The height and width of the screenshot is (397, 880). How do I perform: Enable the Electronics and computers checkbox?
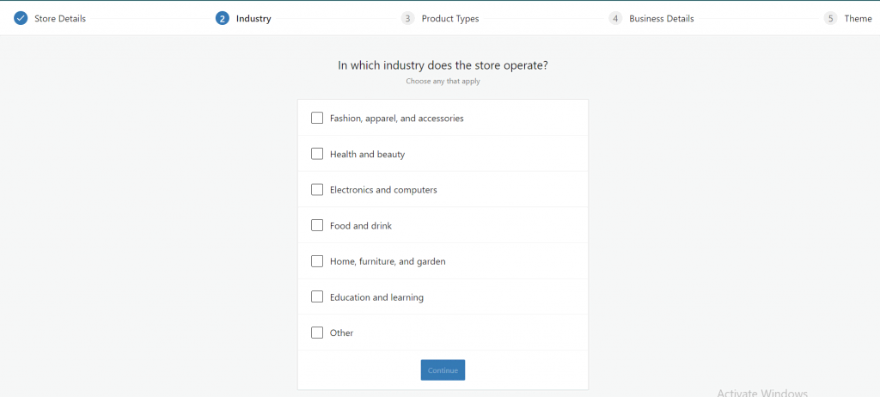click(317, 189)
